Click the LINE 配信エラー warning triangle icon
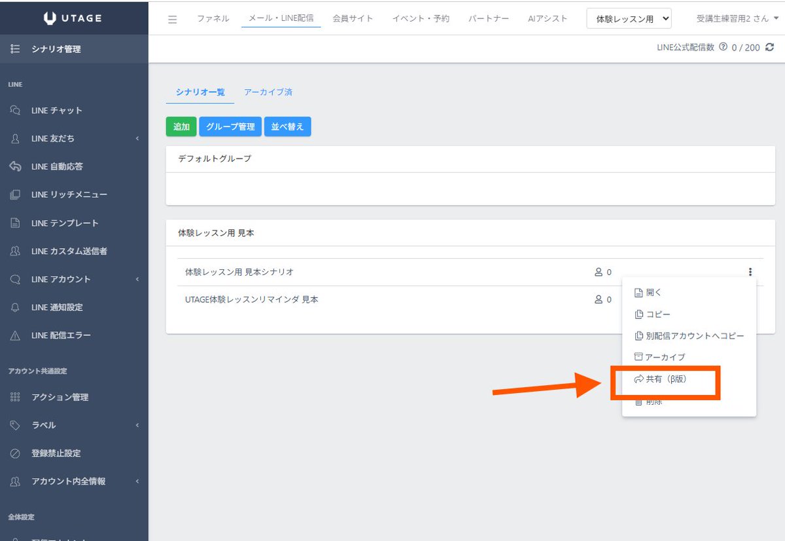785x541 pixels. (x=15, y=335)
